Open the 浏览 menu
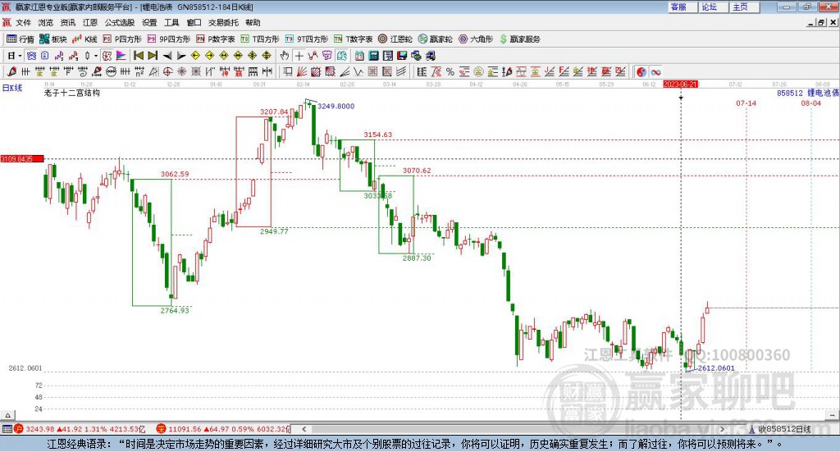This screenshot has height=452, width=840. (46, 22)
